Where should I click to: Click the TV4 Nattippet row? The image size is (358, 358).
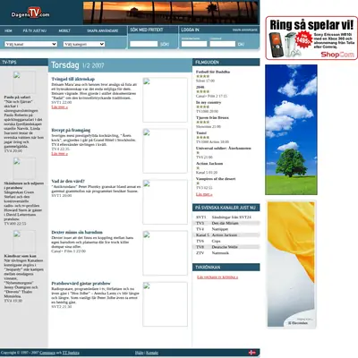tap(226, 229)
